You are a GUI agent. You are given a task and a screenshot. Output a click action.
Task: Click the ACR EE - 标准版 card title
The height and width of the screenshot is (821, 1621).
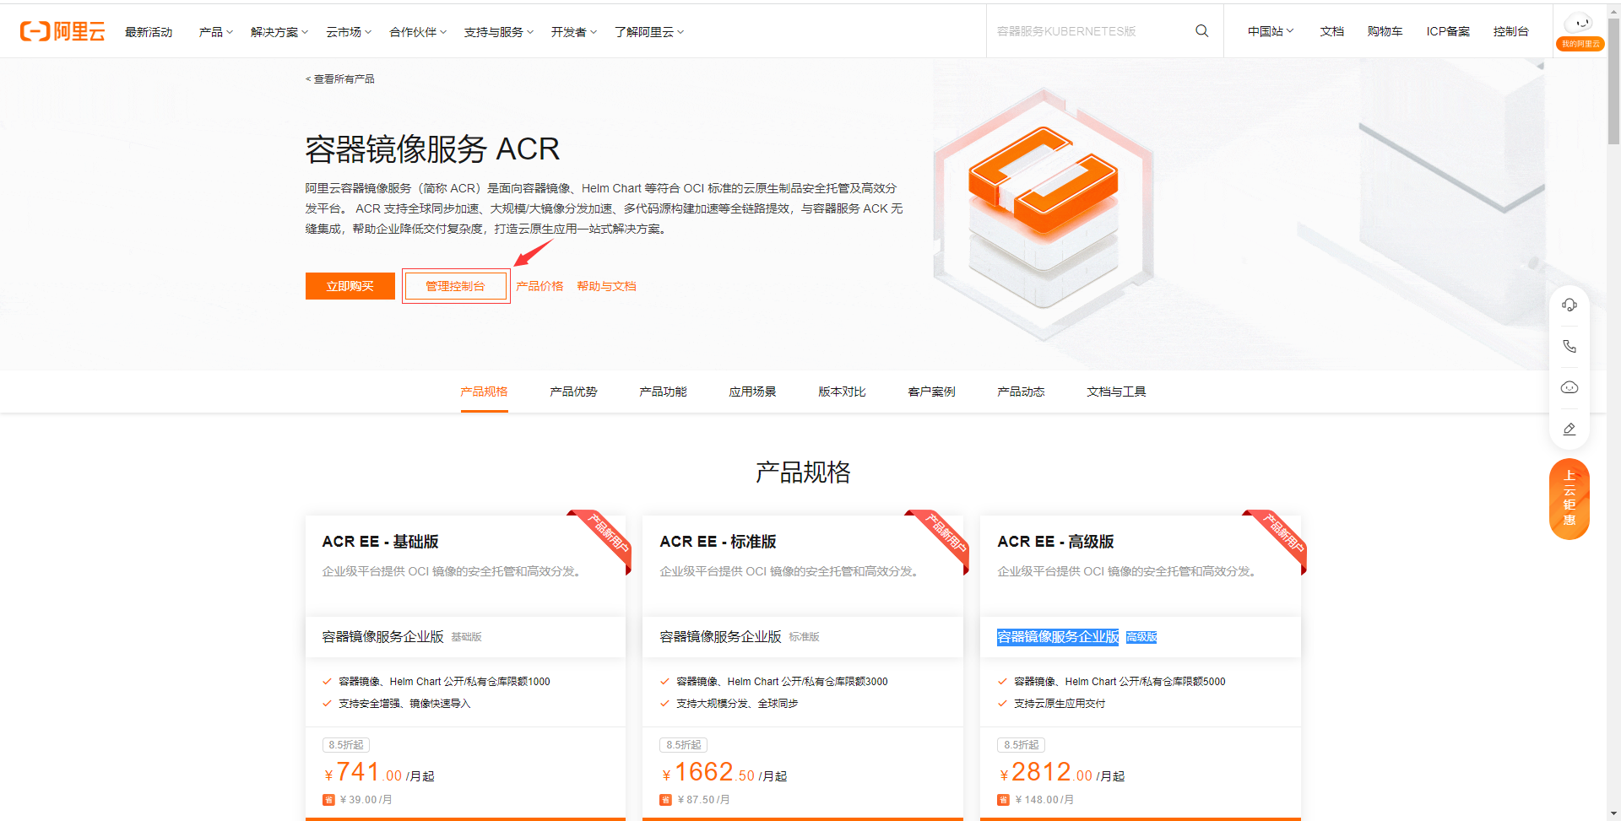718,542
